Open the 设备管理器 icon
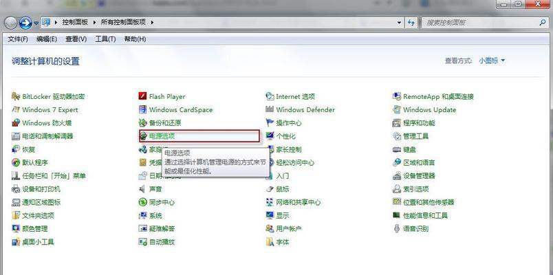Viewport: 553px width, 275px height. coord(397,175)
